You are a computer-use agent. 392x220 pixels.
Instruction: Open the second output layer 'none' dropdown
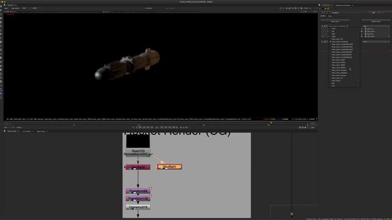click(376, 42)
